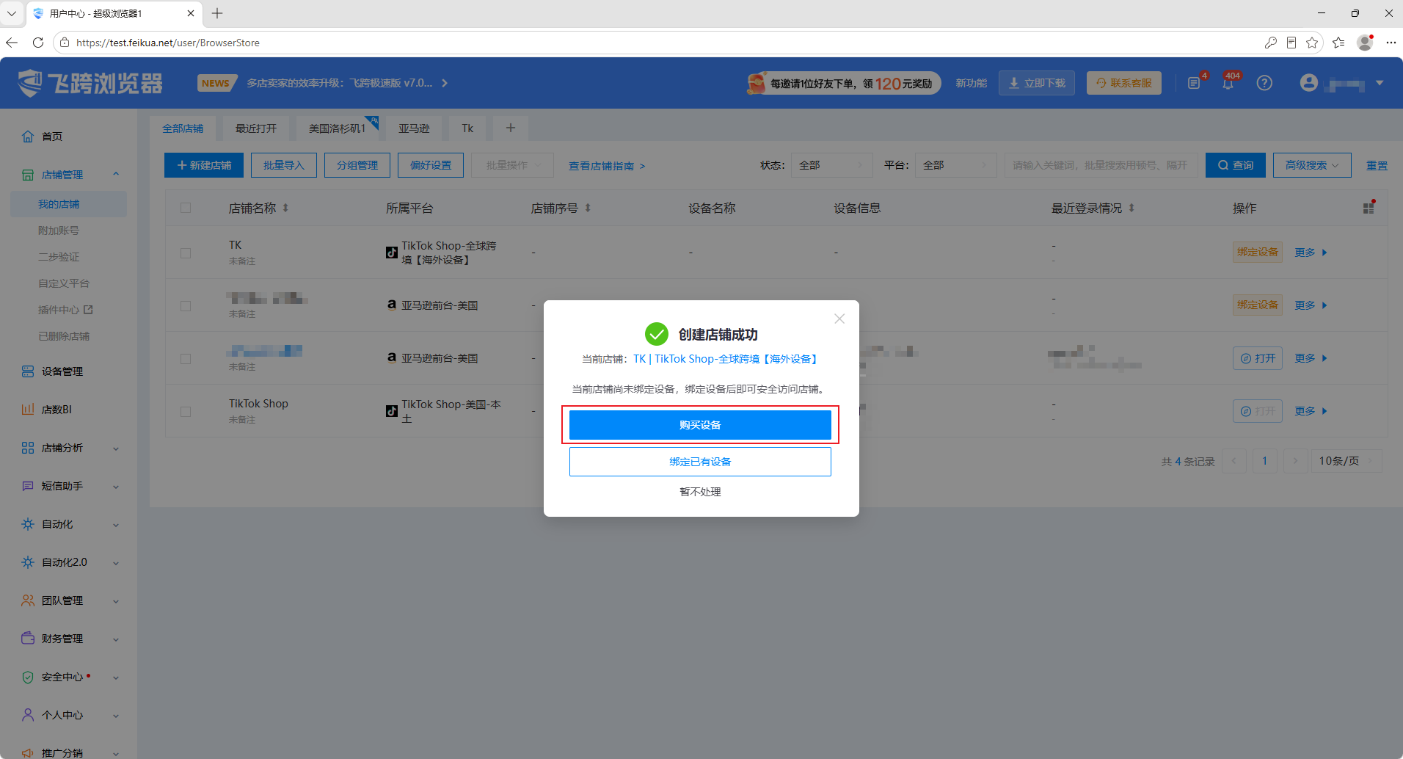This screenshot has height=759, width=1403.
Task: Add a new group tab with plus icon
Action: (511, 128)
